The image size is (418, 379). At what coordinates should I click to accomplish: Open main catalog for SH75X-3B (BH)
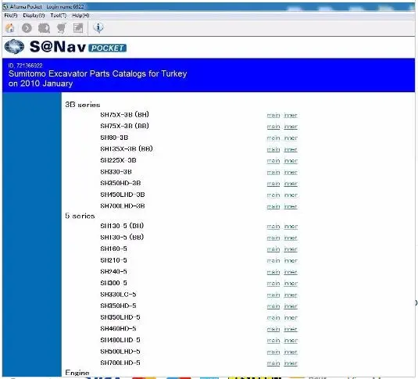273,115
